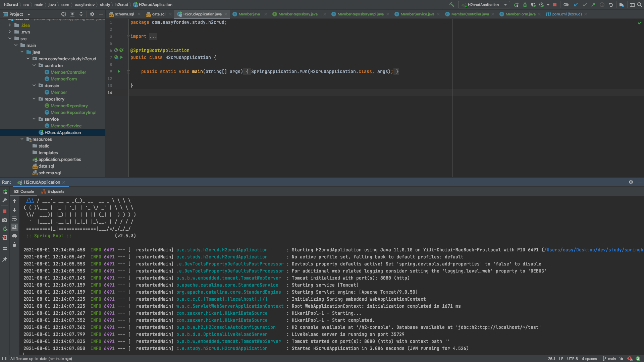The image size is (644, 362).
Task: Expand the .mvn folder in the project tree
Action: 10,32
